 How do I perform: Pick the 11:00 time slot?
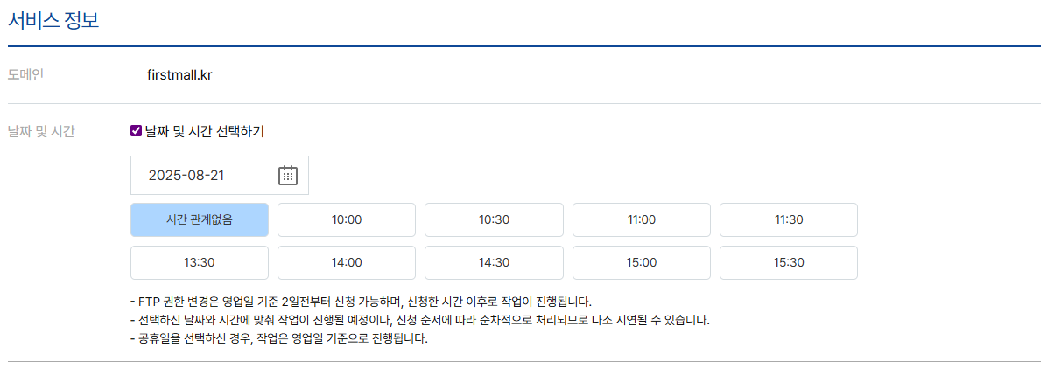coord(642,219)
